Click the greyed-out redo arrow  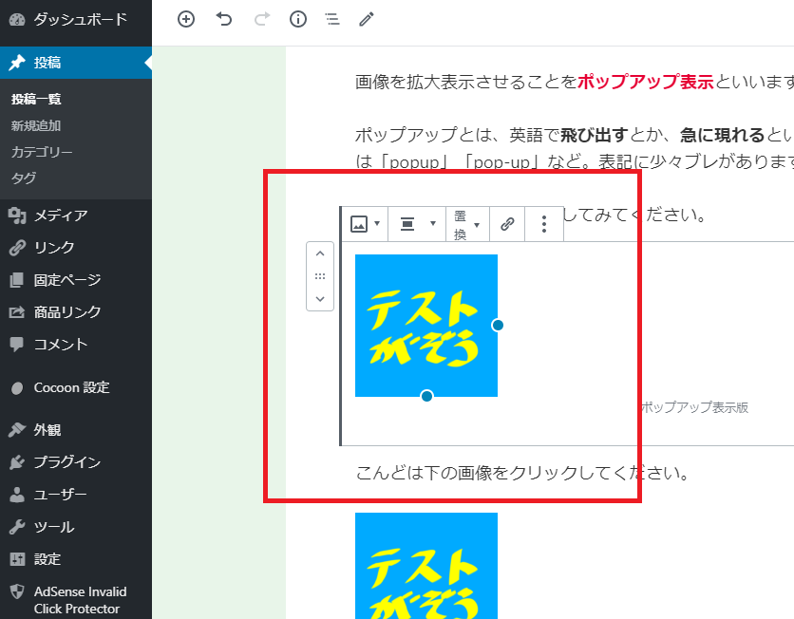coord(262,19)
